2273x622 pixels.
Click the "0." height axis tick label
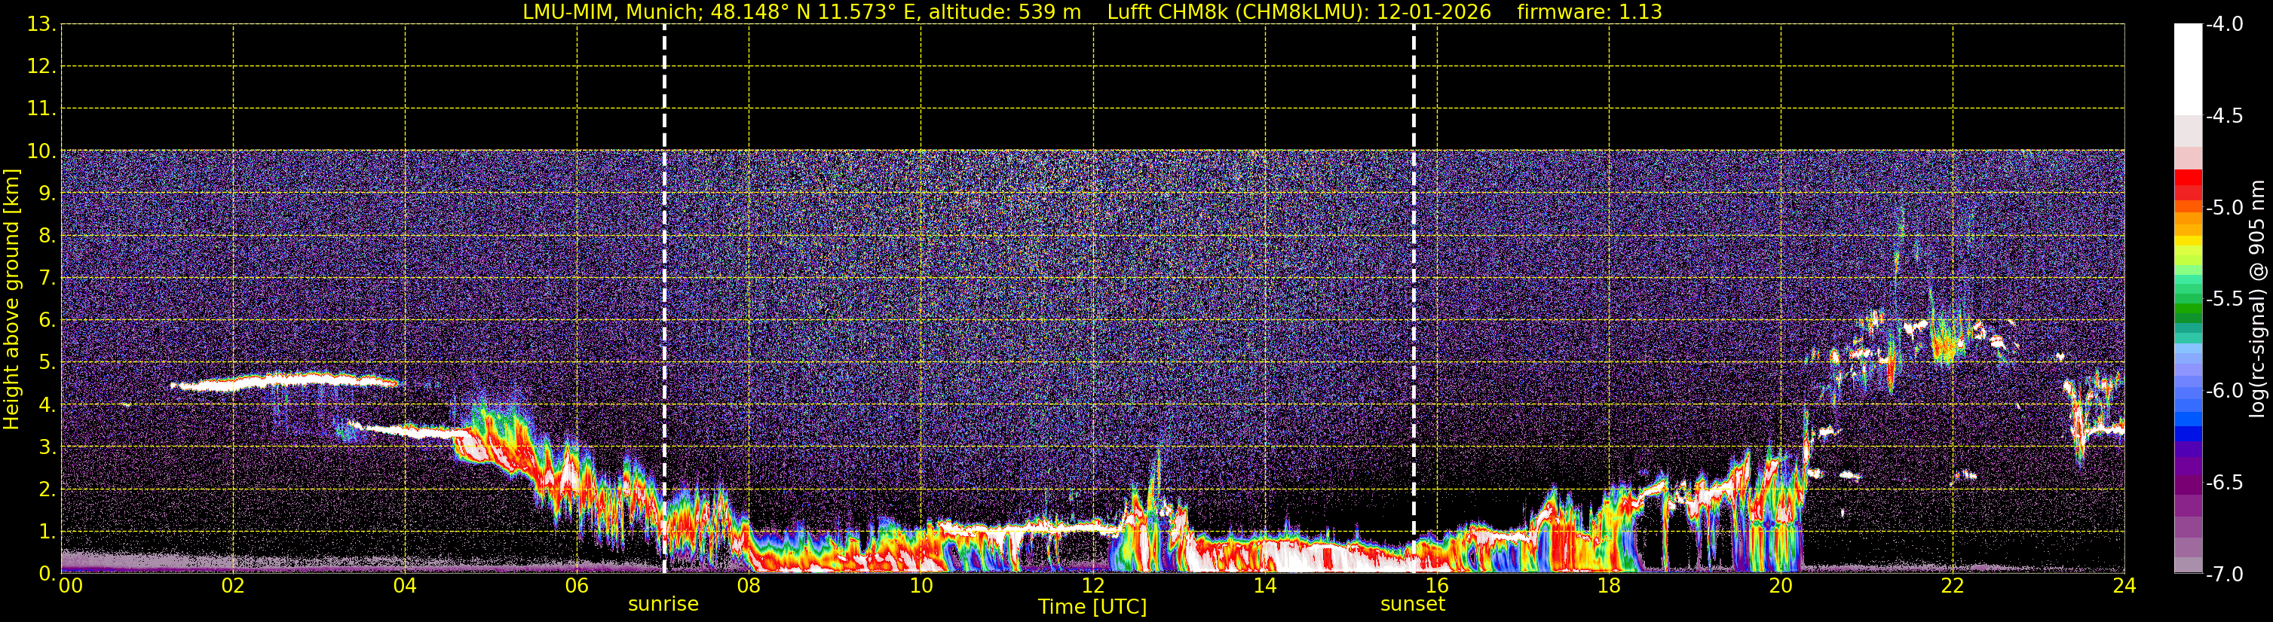point(47,574)
